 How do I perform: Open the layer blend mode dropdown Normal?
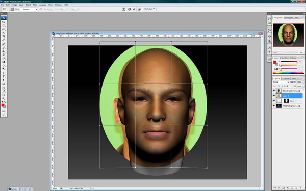280,82
